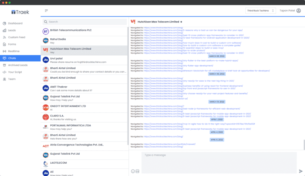Screen dimensions: 305x176
Task: Go to Team page
Action: (x=20, y=79)
